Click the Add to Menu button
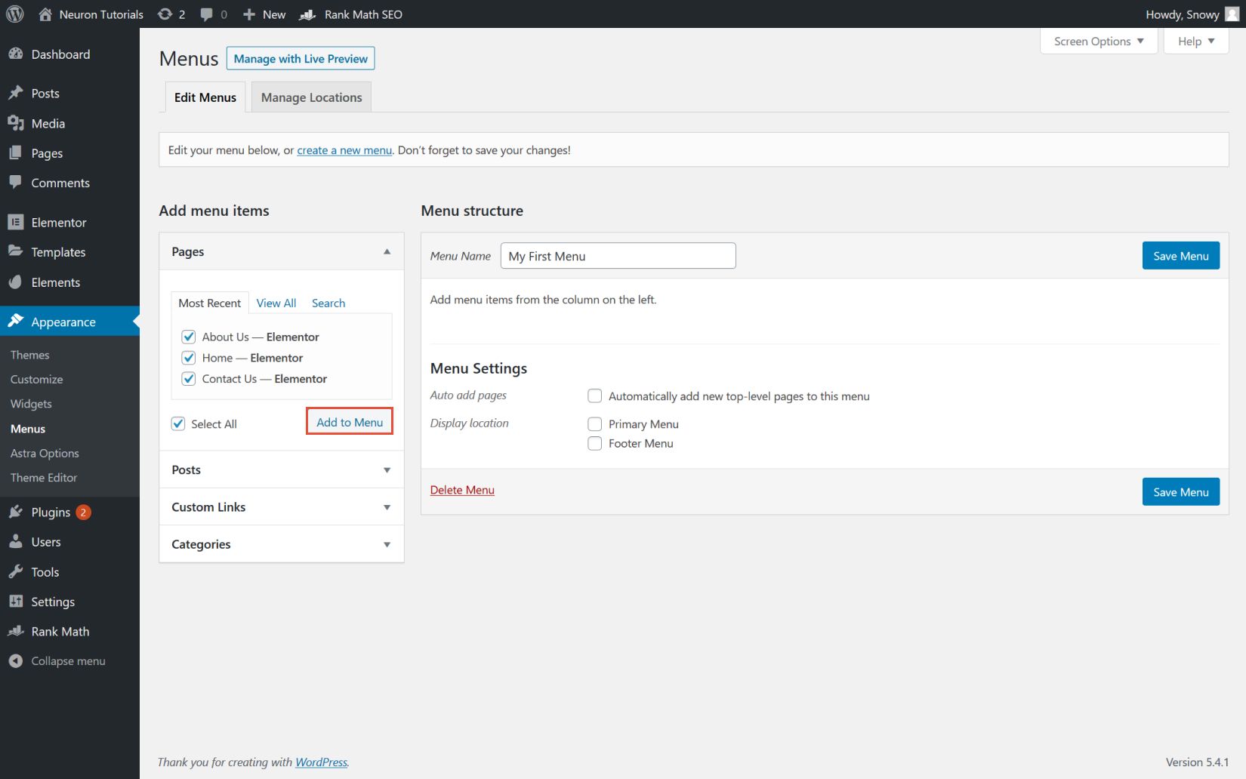This screenshot has height=779, width=1246. tap(349, 422)
